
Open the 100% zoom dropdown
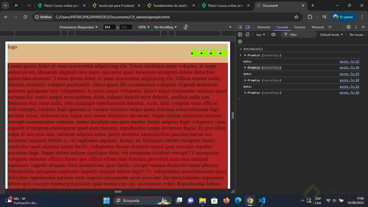(x=144, y=27)
